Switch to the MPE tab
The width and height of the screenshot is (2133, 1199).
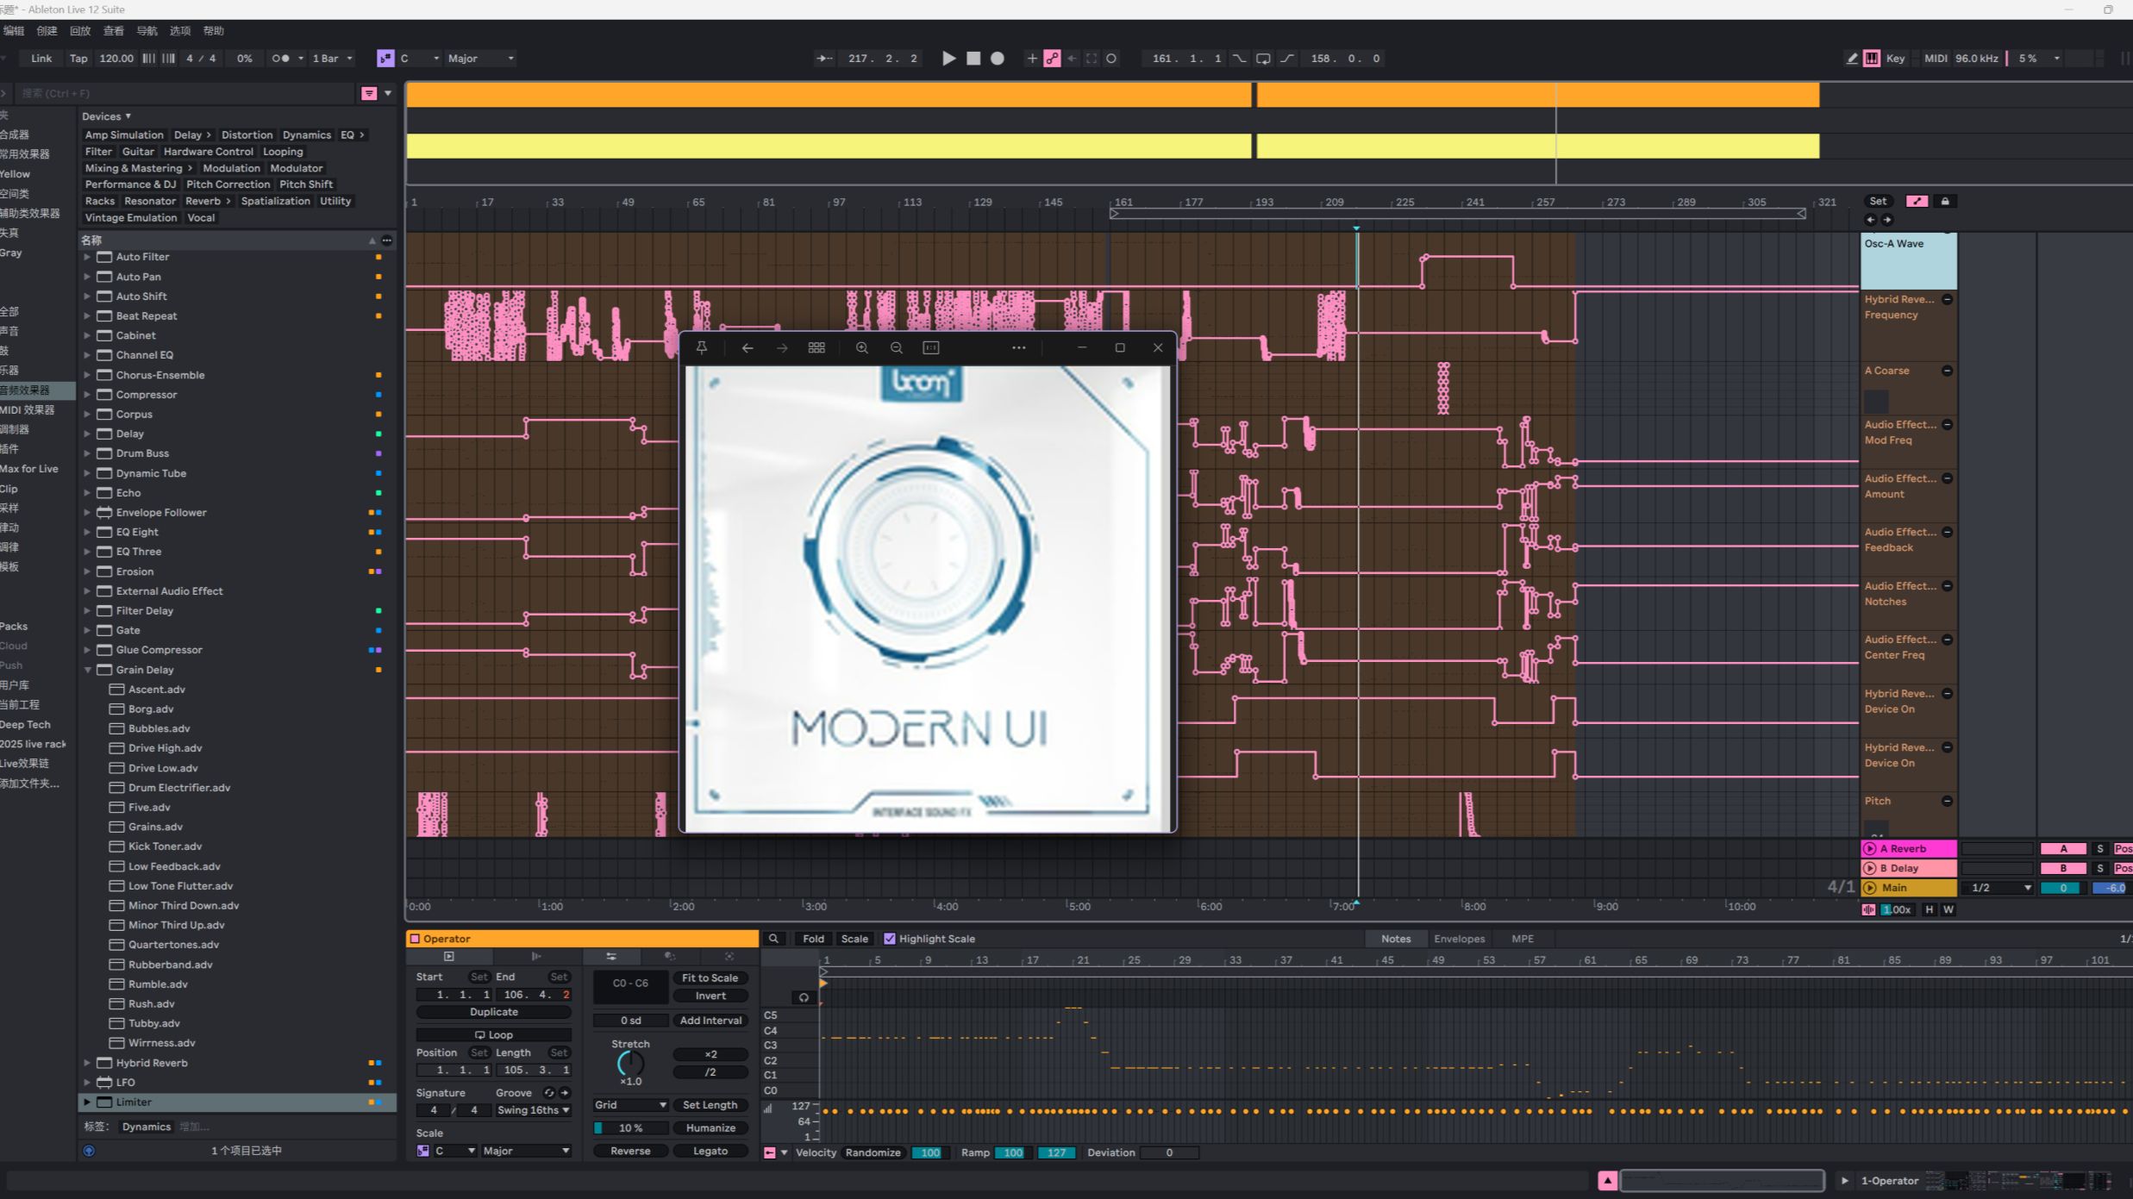pos(1522,939)
